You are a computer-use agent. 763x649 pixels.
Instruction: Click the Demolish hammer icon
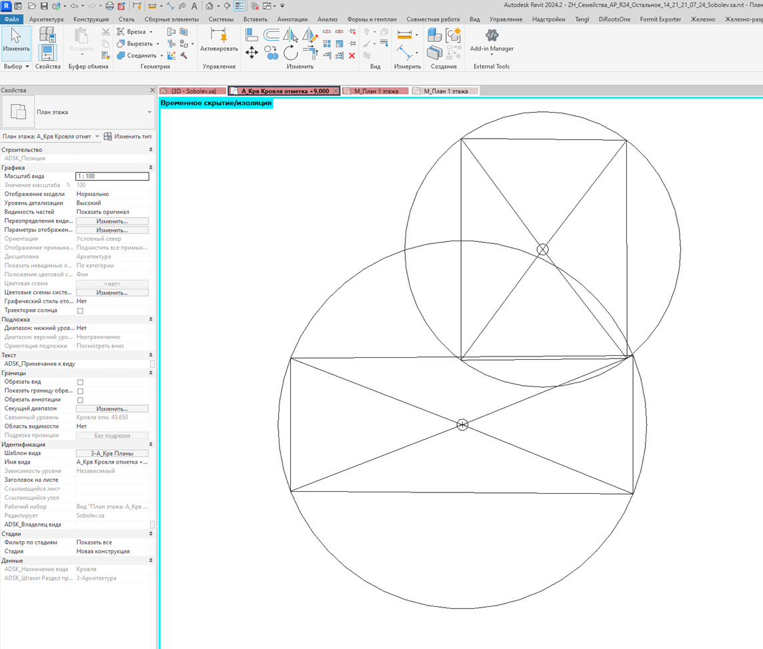[x=184, y=55]
